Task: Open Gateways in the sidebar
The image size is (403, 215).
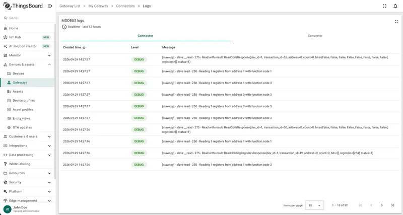Action: click(x=27, y=83)
